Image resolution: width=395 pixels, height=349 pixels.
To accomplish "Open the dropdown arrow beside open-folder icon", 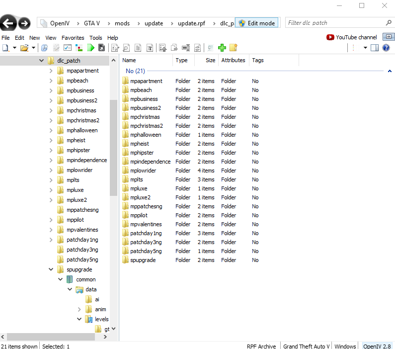I will pyautogui.click(x=33, y=48).
